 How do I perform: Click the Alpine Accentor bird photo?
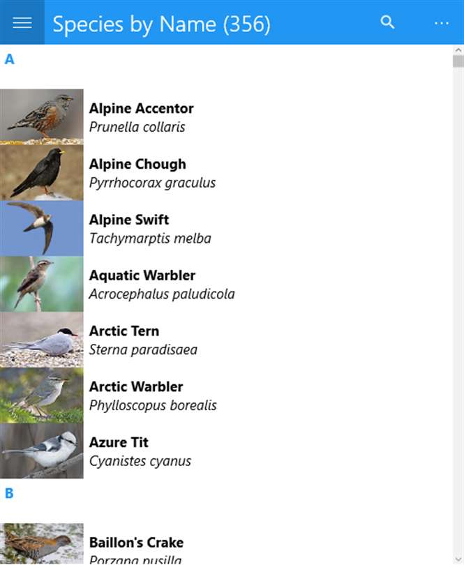42,116
